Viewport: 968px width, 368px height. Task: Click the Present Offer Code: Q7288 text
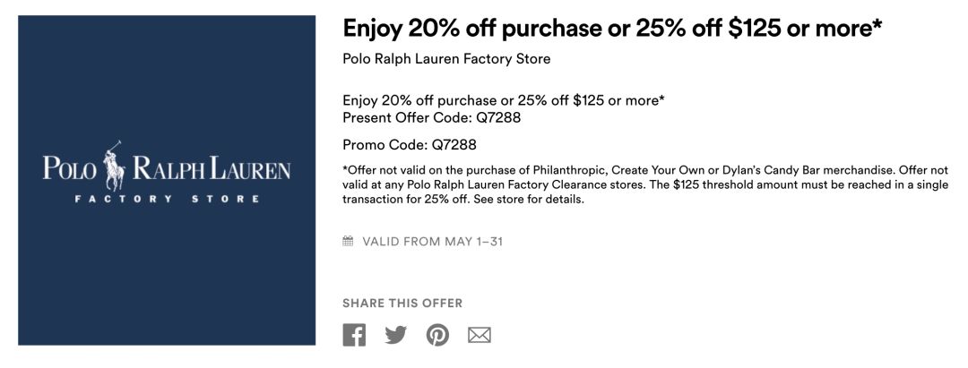[x=431, y=117]
